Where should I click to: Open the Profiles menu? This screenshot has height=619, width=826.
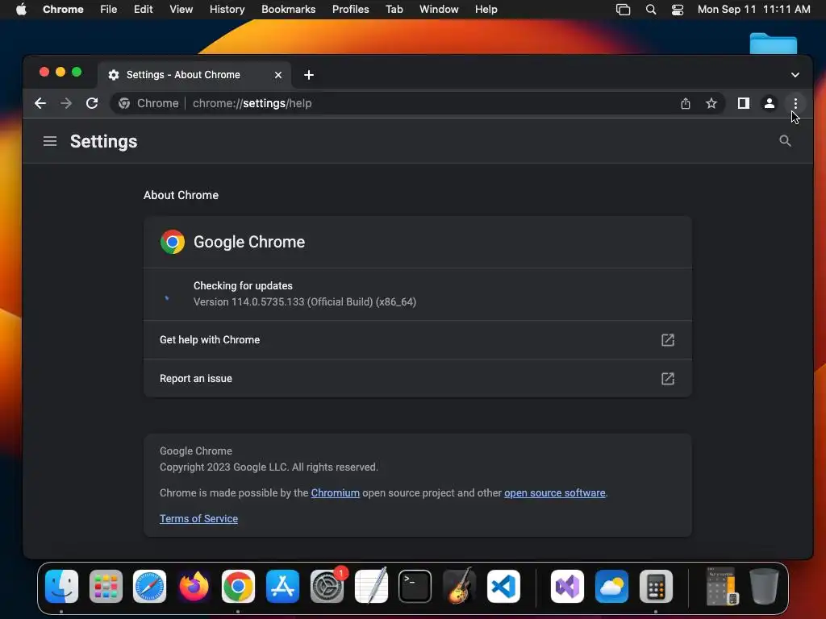click(350, 10)
